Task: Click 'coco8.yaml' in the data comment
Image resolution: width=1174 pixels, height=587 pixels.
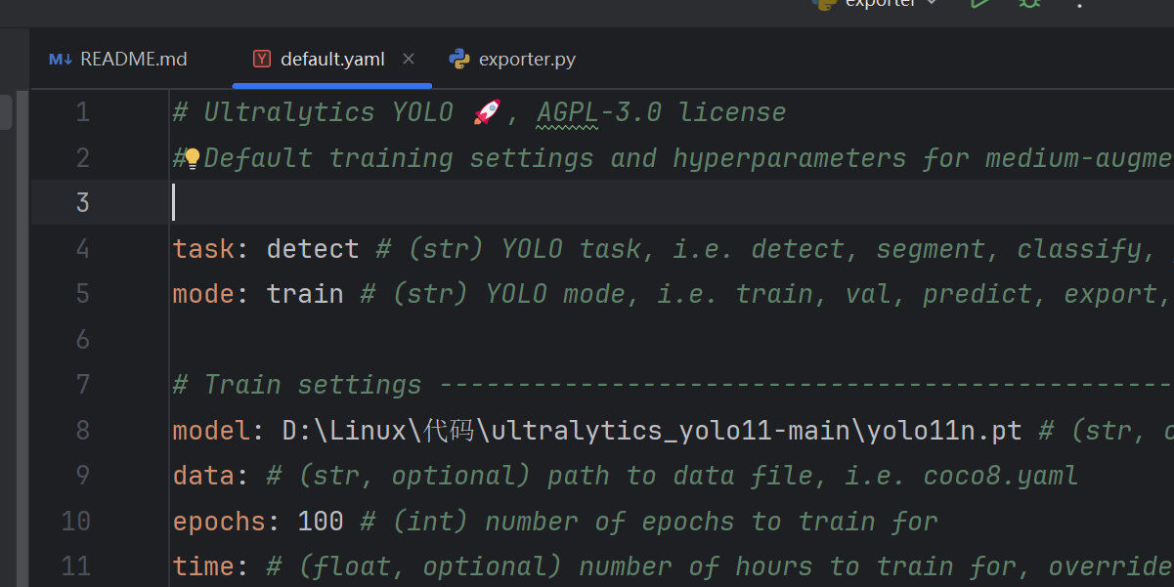Action: tap(1001, 476)
